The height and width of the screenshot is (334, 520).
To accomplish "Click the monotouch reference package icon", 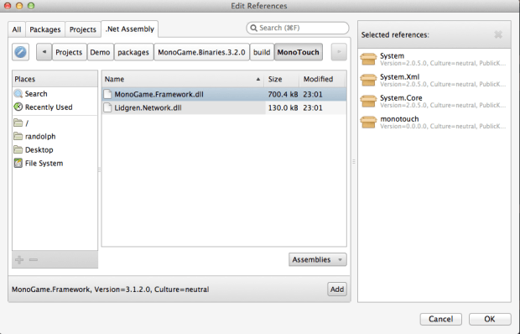I will coord(368,122).
